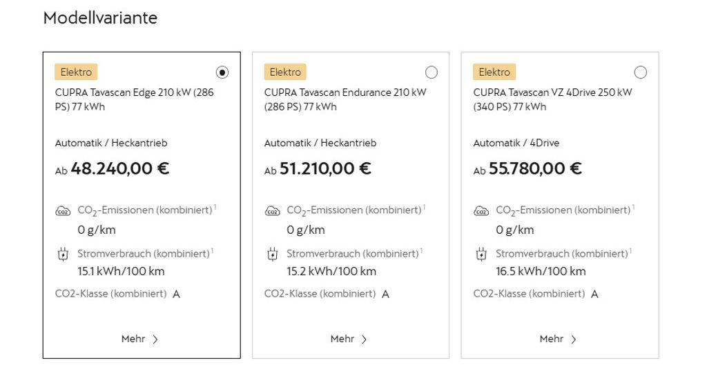Screen dimensions: 707x378
Task: Click footnote 1 beside the VZ 4Drive Stromverbrauch label
Action: click(x=631, y=251)
